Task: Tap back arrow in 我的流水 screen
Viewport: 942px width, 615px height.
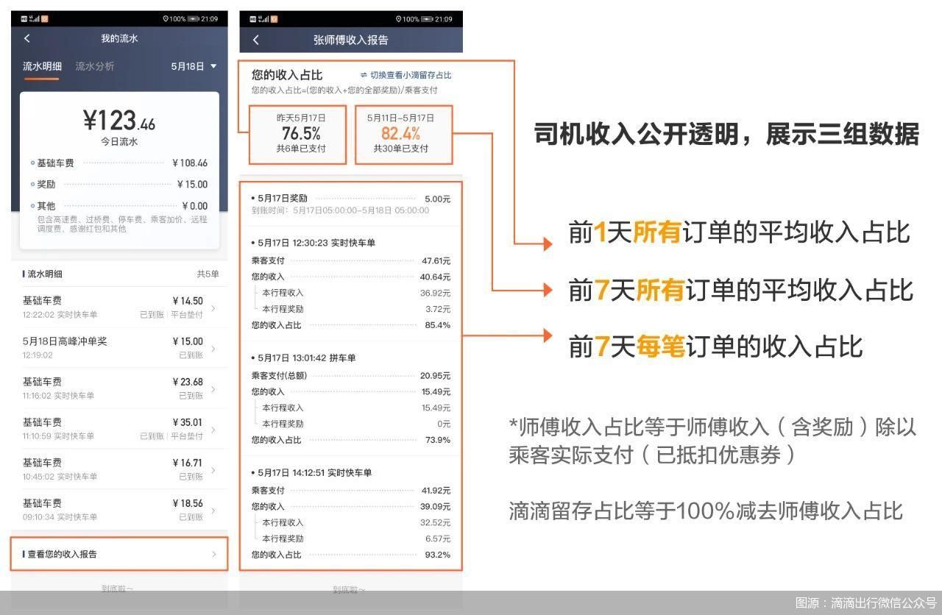Action: (27, 38)
